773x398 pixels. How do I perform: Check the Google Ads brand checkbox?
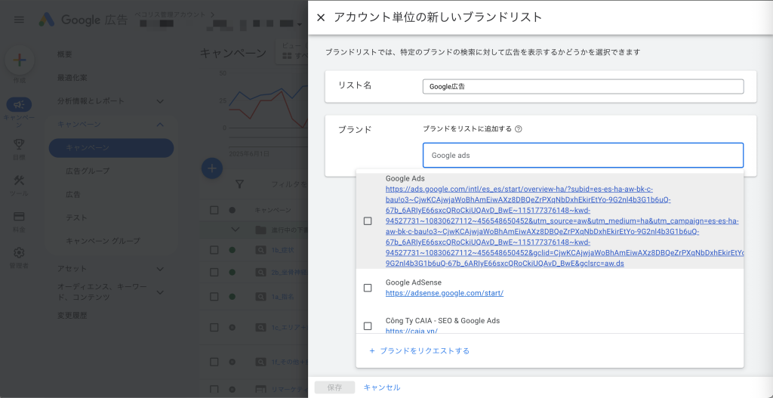(x=368, y=221)
